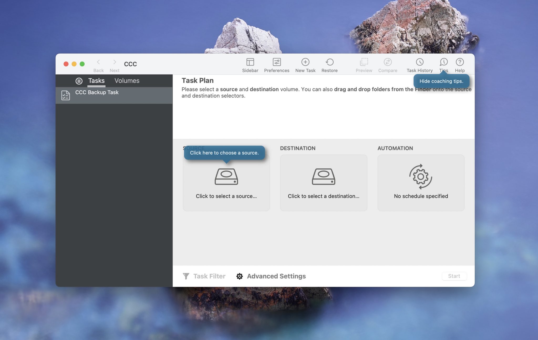This screenshot has width=538, height=340.
Task: Close the CCC window with red button
Action: 66,64
